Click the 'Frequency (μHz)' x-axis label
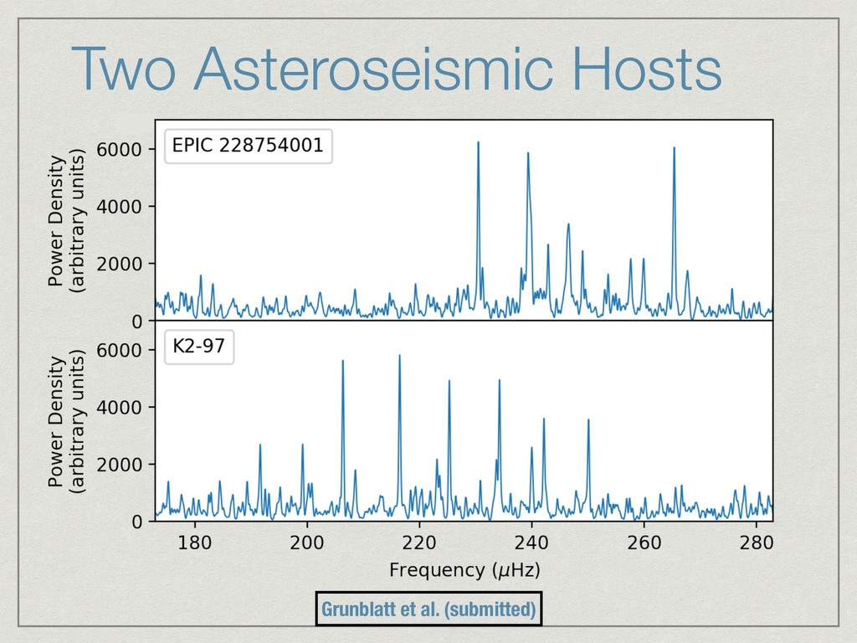Screen dimensions: 857x643 point(464,570)
